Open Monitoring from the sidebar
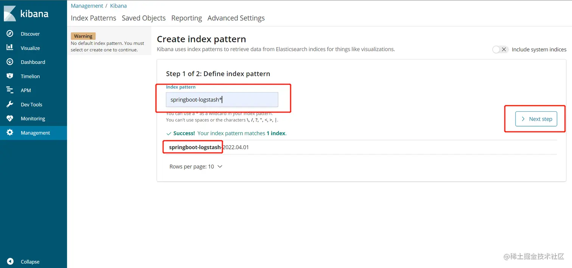The image size is (572, 268). click(x=33, y=119)
